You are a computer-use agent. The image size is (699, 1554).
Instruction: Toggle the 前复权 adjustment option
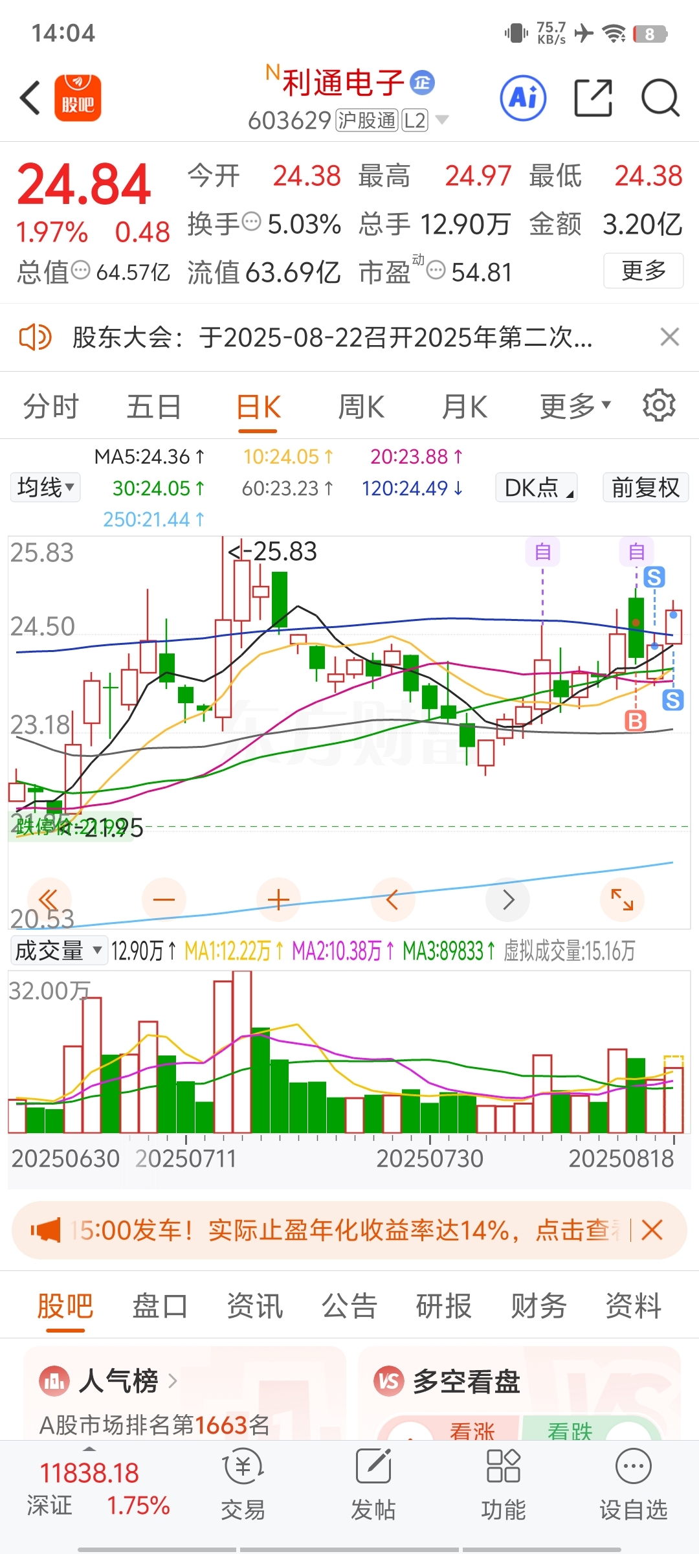pyautogui.click(x=646, y=487)
